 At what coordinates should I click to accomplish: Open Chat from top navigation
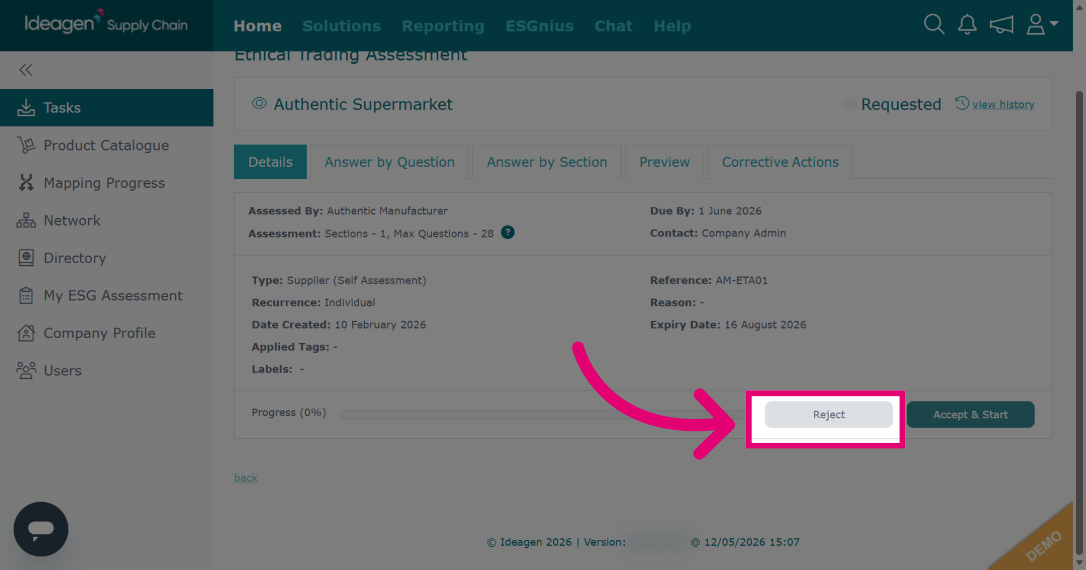[614, 26]
